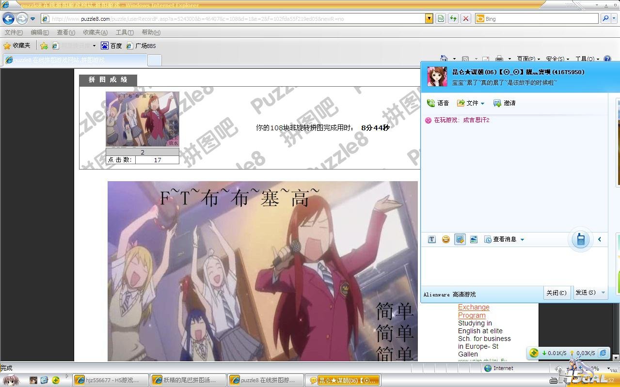The image size is (620, 387).
Task: Open the 页面(P) dropdown menu
Action: (528, 59)
